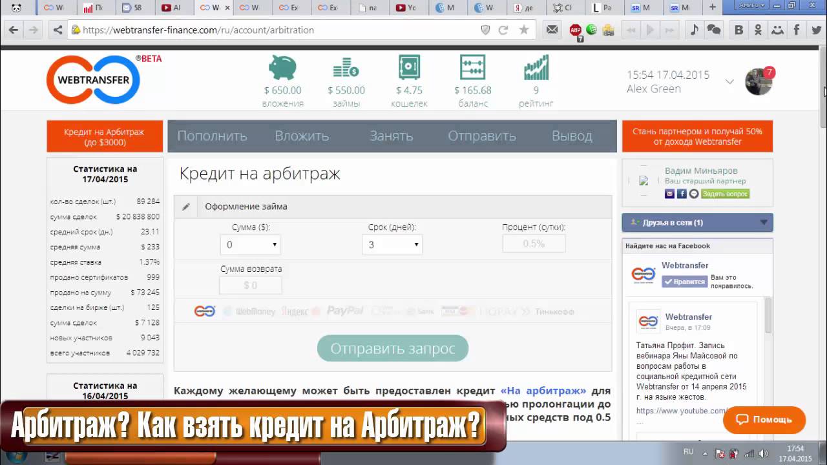Open the Вывод menu item
This screenshot has width=827, height=465.
[x=572, y=136]
